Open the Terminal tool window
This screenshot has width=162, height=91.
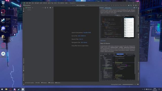51,83
